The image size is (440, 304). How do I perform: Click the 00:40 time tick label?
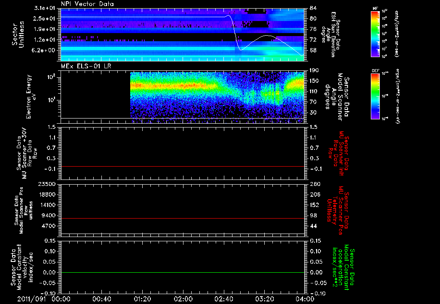tap(101, 299)
